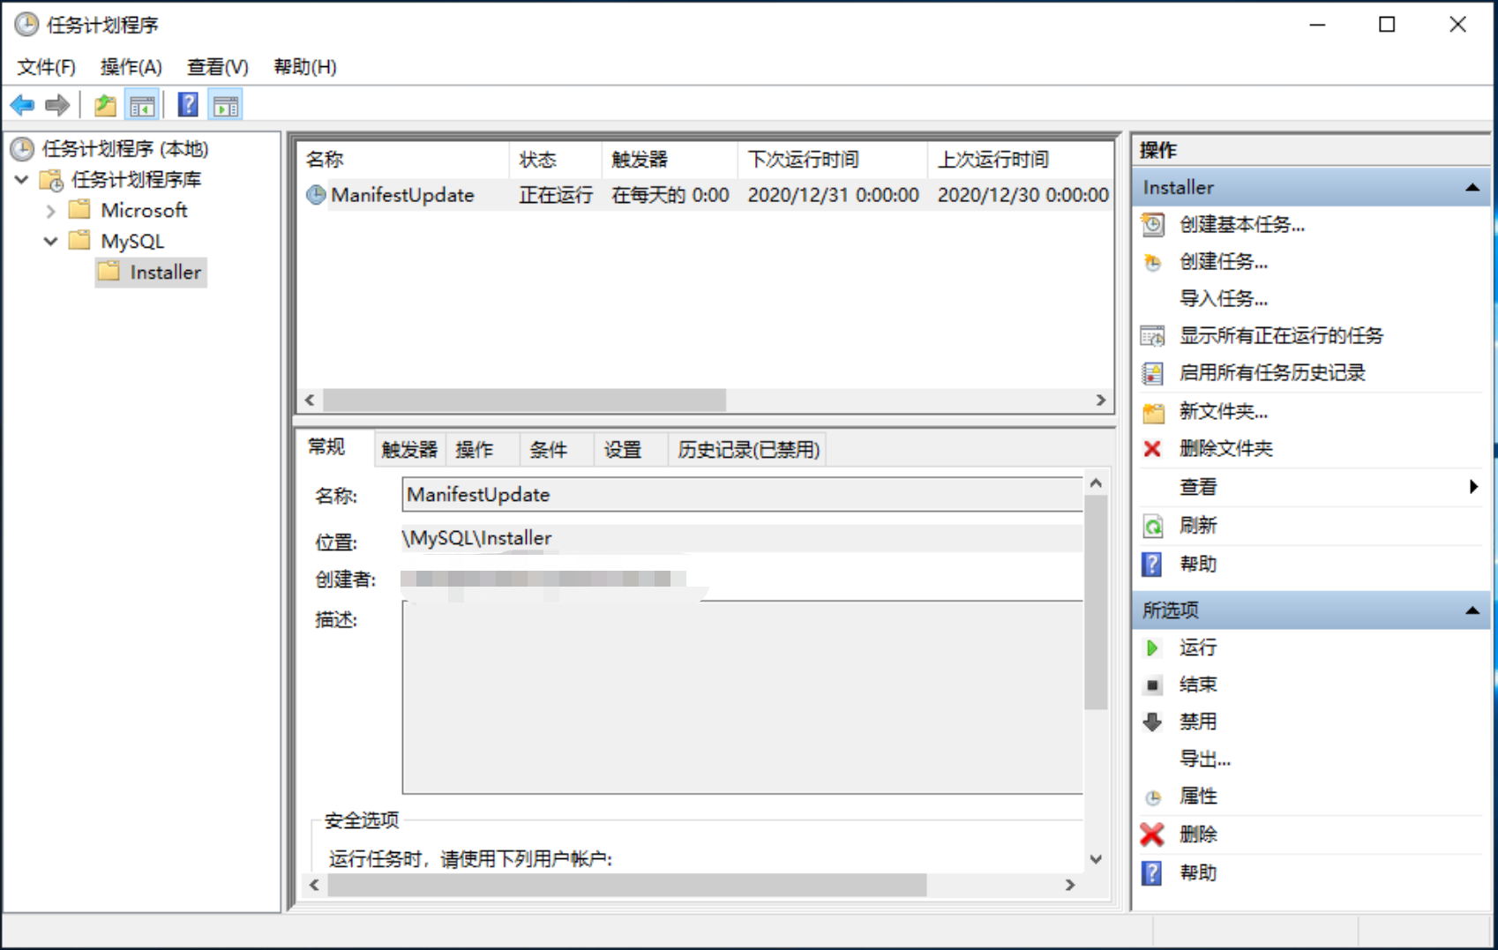Toggle the action pane visibility in the toolbar
The width and height of the screenshot is (1498, 950).
pyautogui.click(x=225, y=104)
